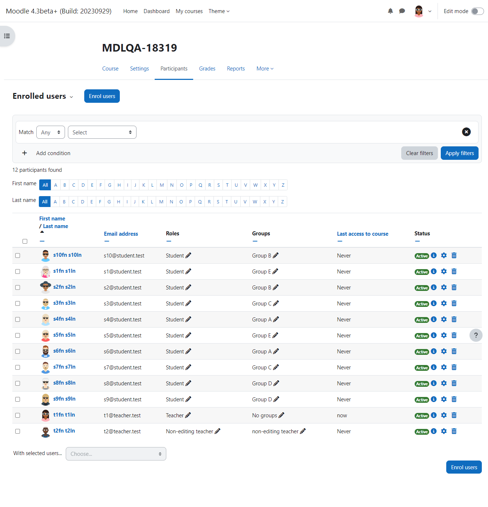Open the messaging speech bubble icon
The width and height of the screenshot is (488, 507).
(x=402, y=11)
